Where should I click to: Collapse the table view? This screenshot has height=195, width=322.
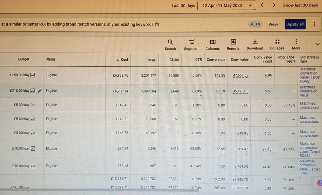pyautogui.click(x=277, y=45)
